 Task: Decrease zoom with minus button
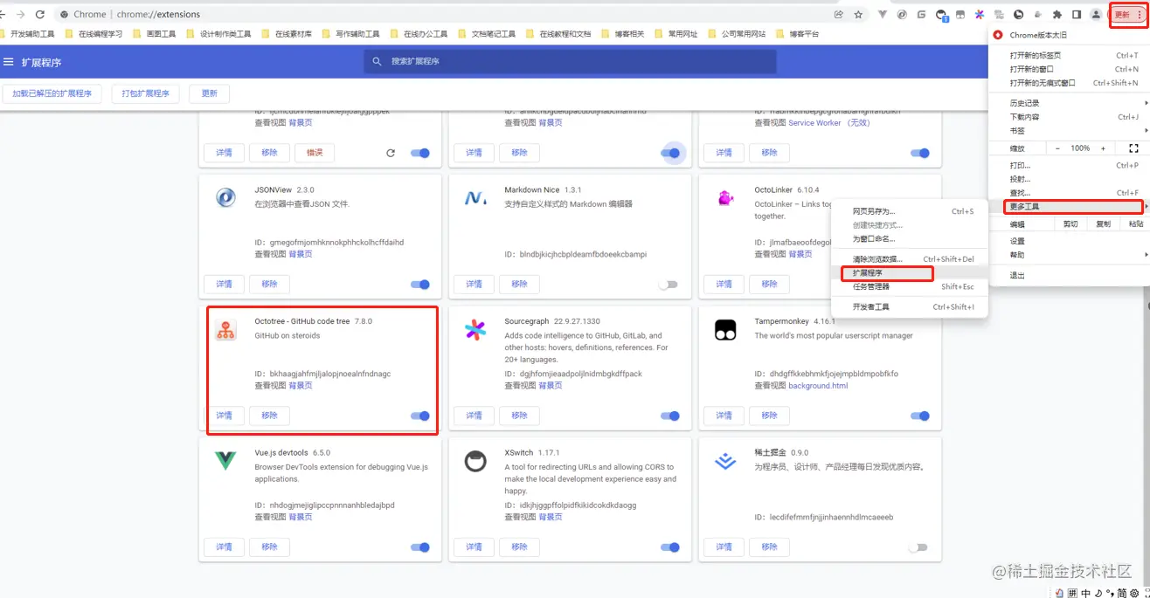(x=1057, y=148)
